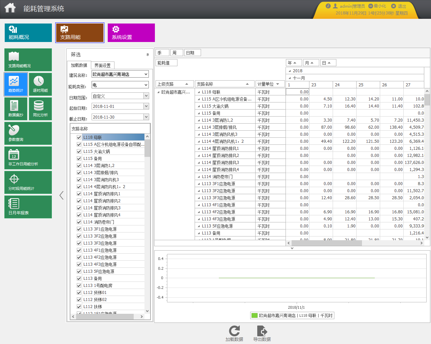Toggle the L112 货梯01 checkbox
This screenshot has height=344, width=431.
(79, 293)
